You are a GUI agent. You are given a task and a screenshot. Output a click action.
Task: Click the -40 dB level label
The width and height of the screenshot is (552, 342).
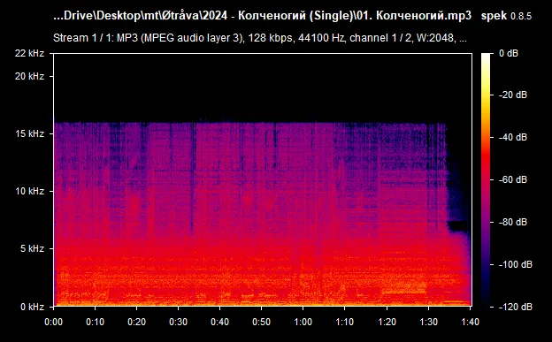tap(513, 137)
